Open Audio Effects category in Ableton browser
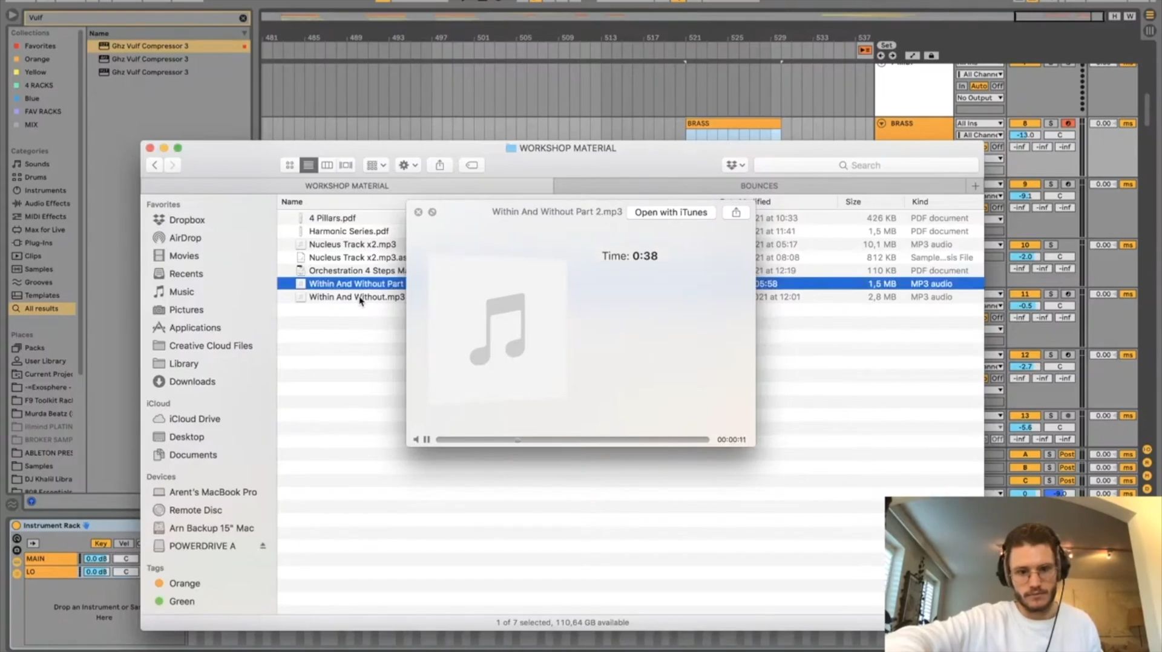 click(x=47, y=204)
